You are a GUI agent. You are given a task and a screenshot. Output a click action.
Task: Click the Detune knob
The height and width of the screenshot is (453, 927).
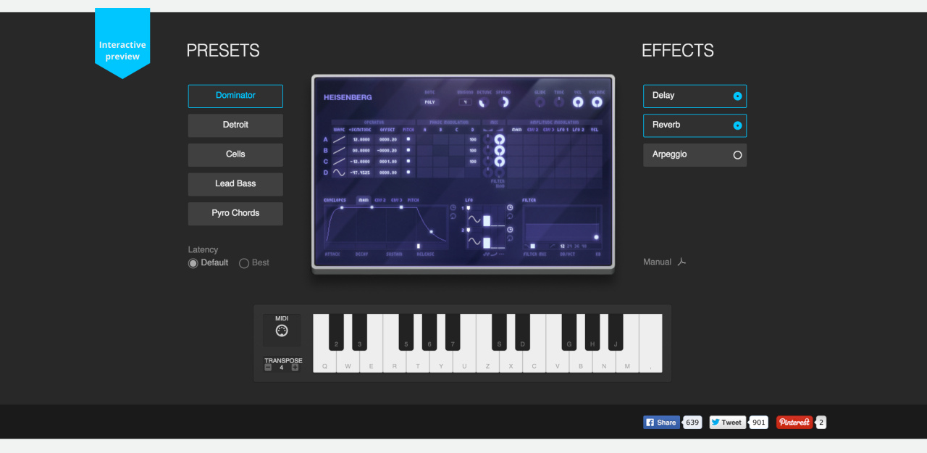point(484,102)
